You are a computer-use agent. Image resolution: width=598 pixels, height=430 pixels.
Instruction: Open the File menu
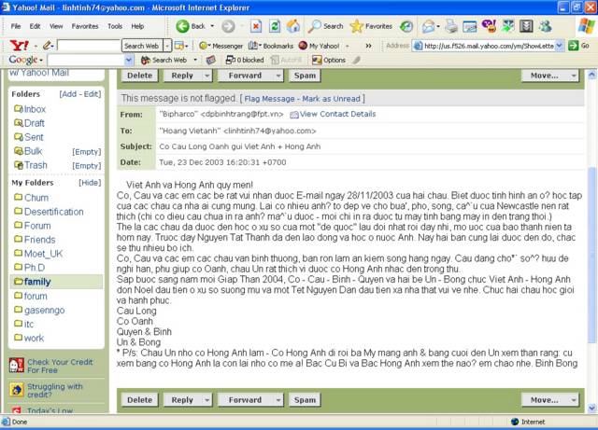tap(16, 26)
